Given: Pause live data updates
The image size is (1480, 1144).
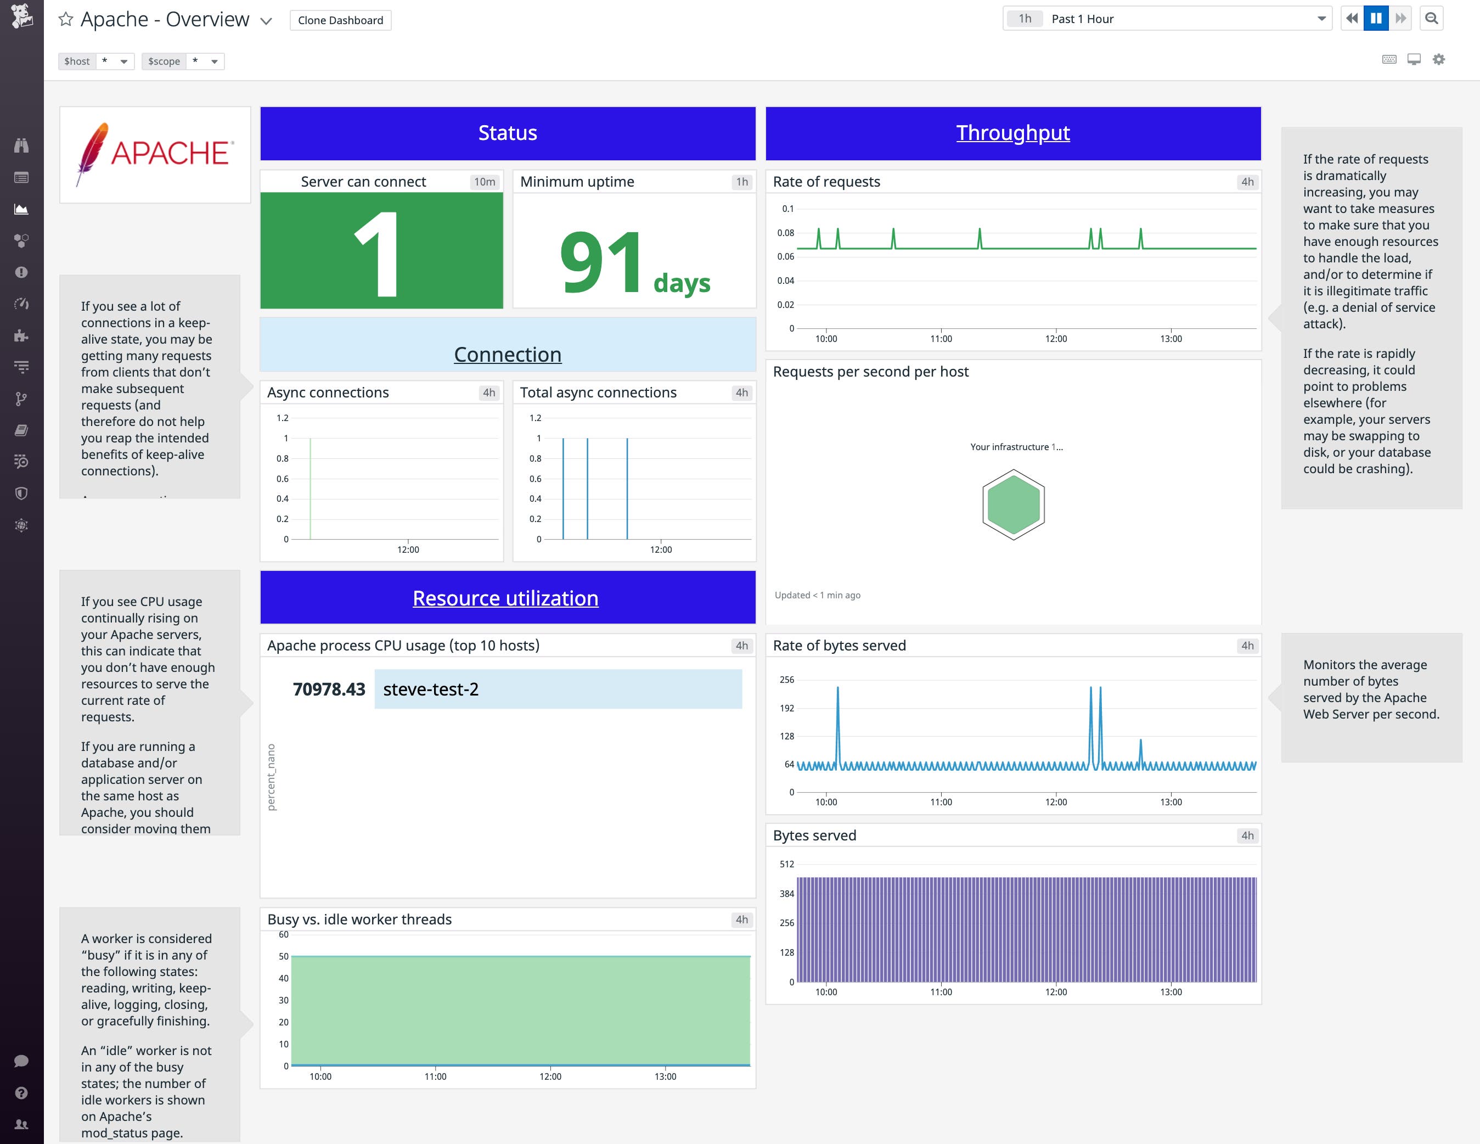Looking at the screenshot, I should tap(1376, 18).
